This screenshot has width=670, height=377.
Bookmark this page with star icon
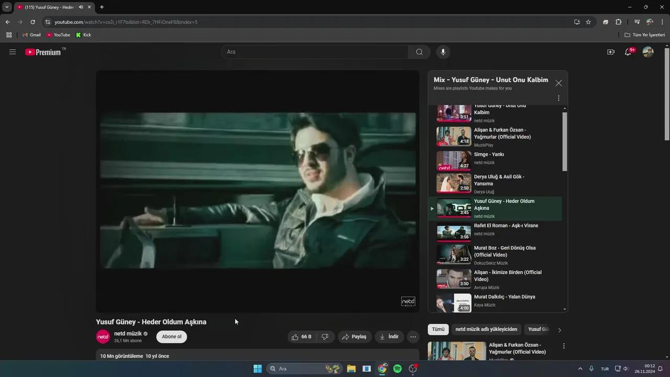(588, 22)
